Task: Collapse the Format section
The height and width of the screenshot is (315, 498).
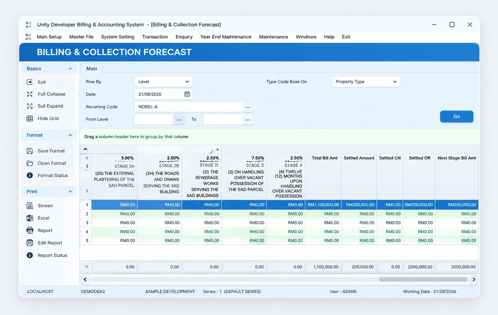Action: 70,135
